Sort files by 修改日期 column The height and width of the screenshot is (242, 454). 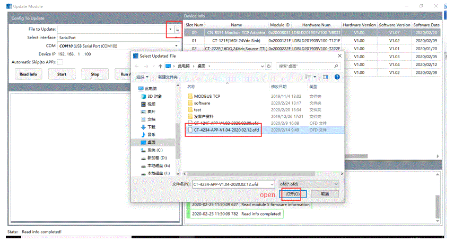click(279, 87)
